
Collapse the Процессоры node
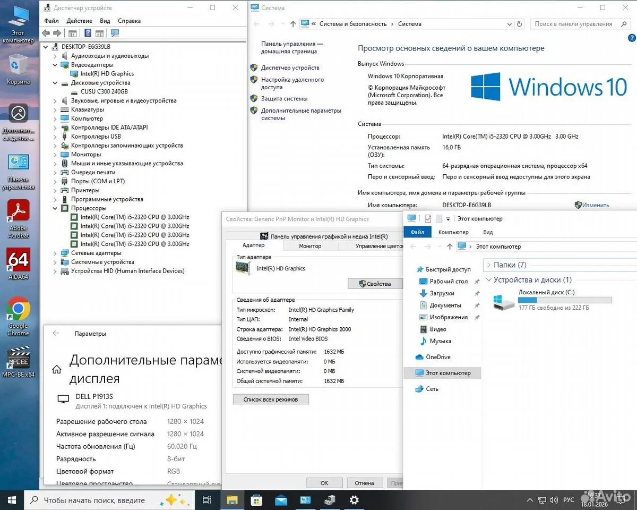[x=55, y=208]
